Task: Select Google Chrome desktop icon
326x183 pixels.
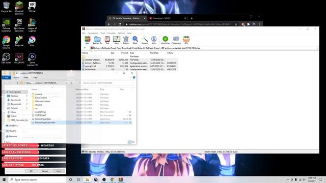Action: [6, 42]
